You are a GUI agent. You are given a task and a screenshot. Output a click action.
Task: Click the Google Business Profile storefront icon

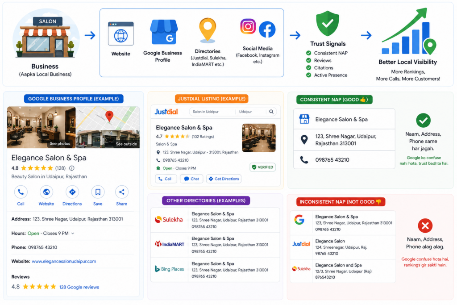(x=163, y=32)
